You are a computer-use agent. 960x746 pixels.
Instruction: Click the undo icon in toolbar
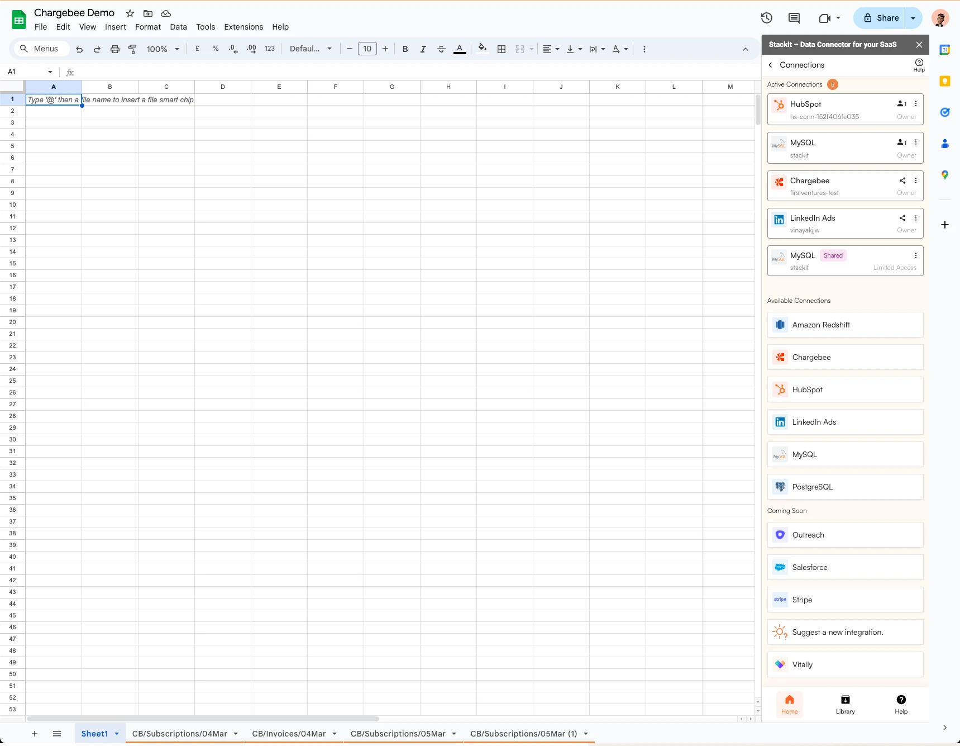(79, 49)
